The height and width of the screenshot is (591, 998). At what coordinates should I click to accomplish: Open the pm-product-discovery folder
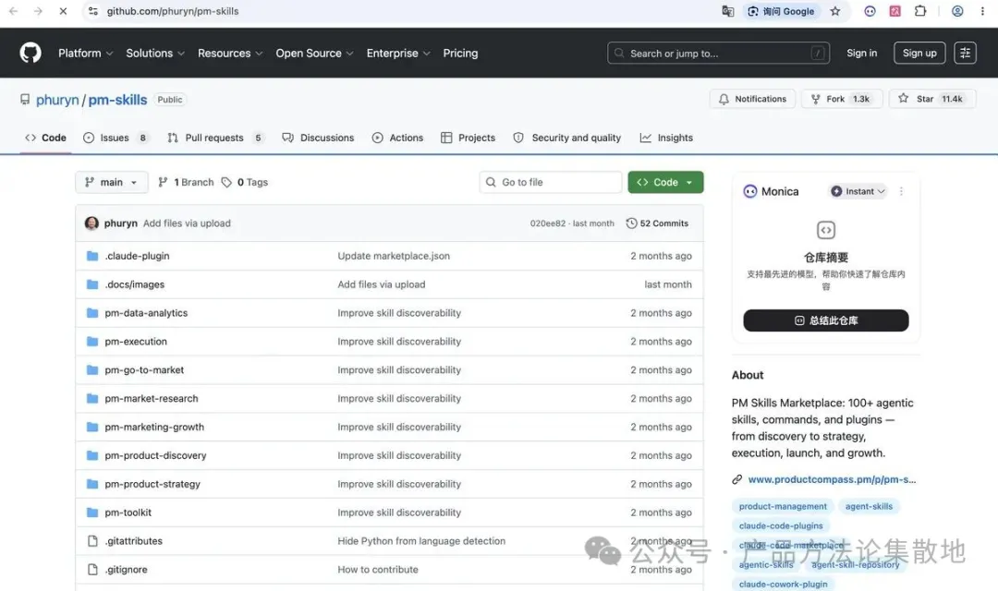coord(155,455)
